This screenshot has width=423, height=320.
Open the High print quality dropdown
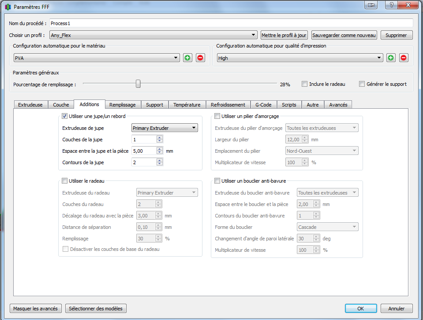pos(300,58)
